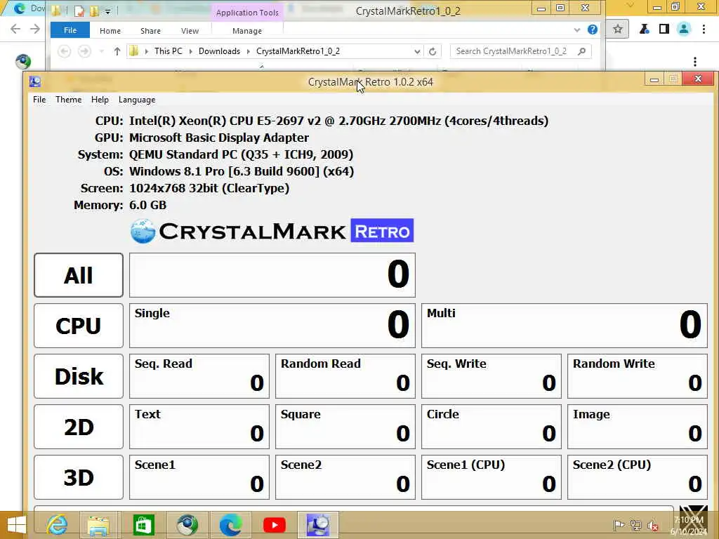The height and width of the screenshot is (539, 719).
Task: Click CrystalMark app icon in title bar
Action: pyautogui.click(x=35, y=81)
